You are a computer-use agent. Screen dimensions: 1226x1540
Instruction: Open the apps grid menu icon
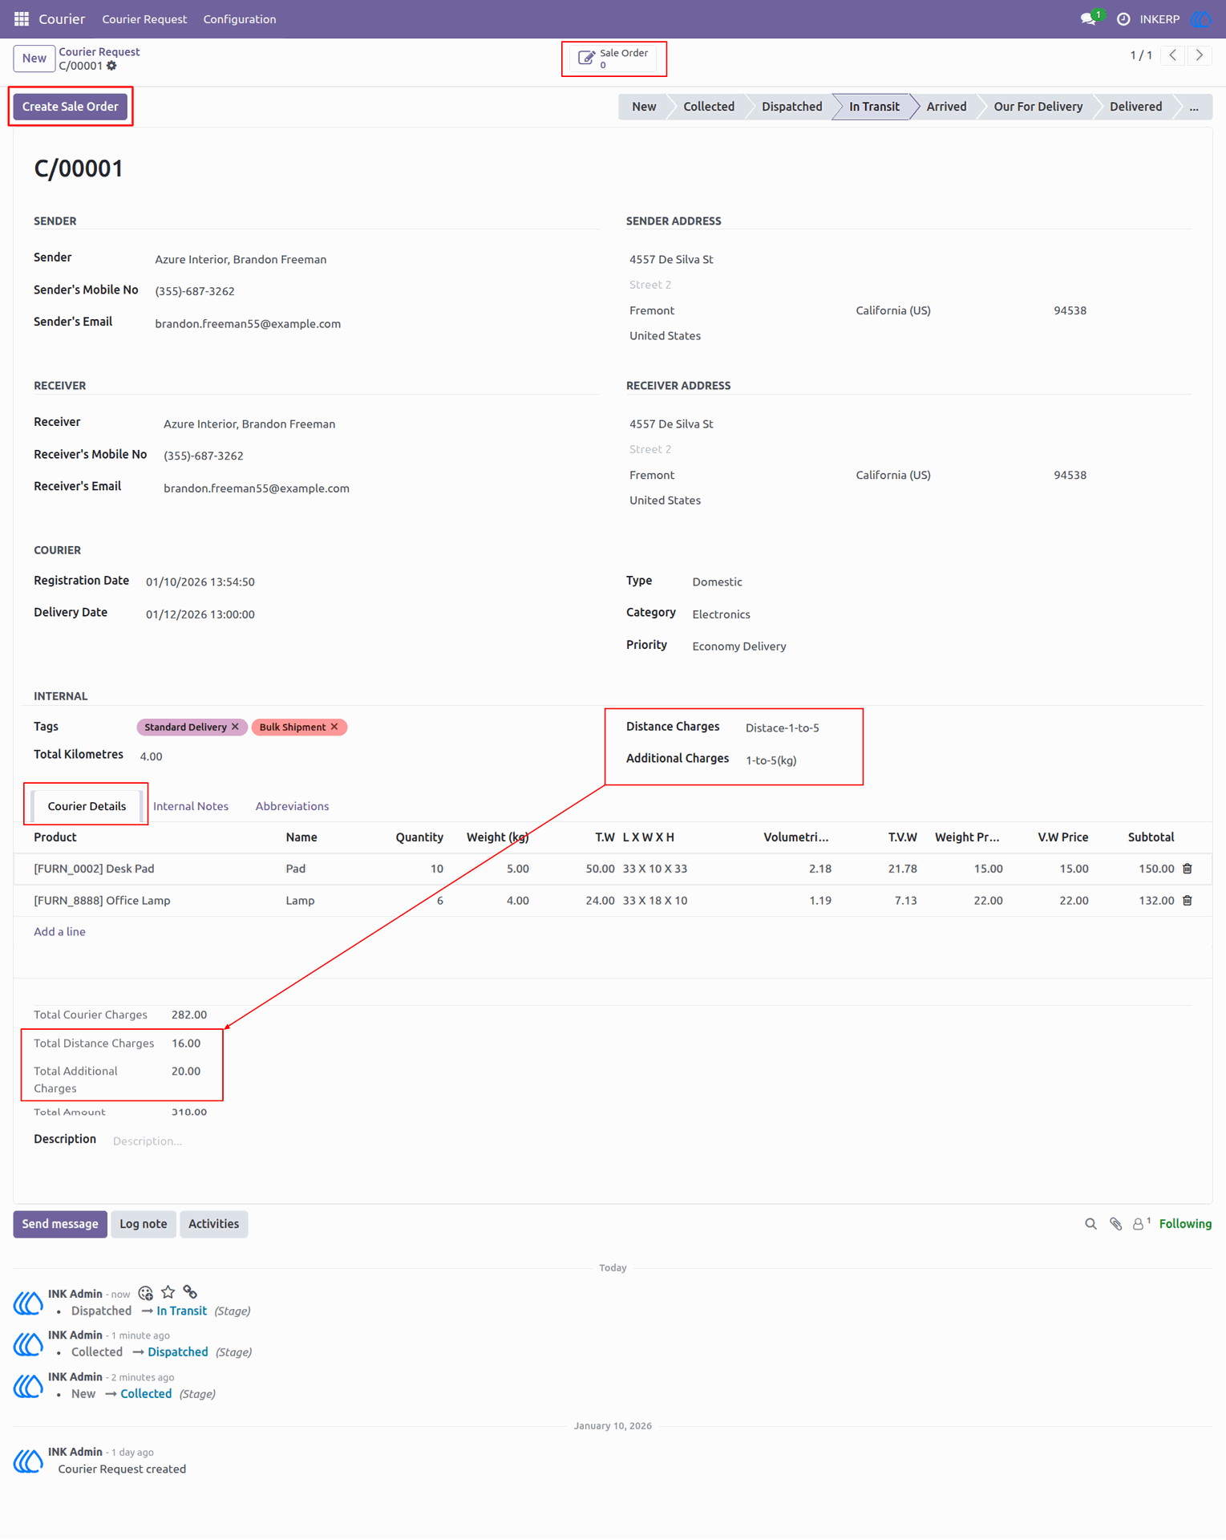coord(22,18)
